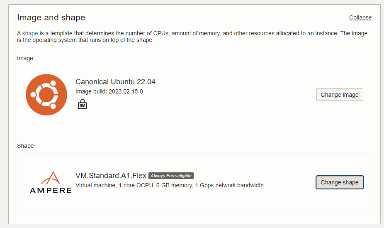
Task: Click the description paragraph about CPUs and memory
Action: click(x=192, y=37)
